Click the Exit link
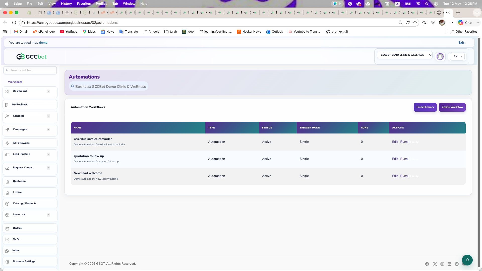The image size is (482, 271). 461,43
